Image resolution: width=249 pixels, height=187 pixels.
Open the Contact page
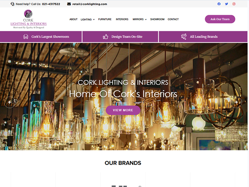173,19
